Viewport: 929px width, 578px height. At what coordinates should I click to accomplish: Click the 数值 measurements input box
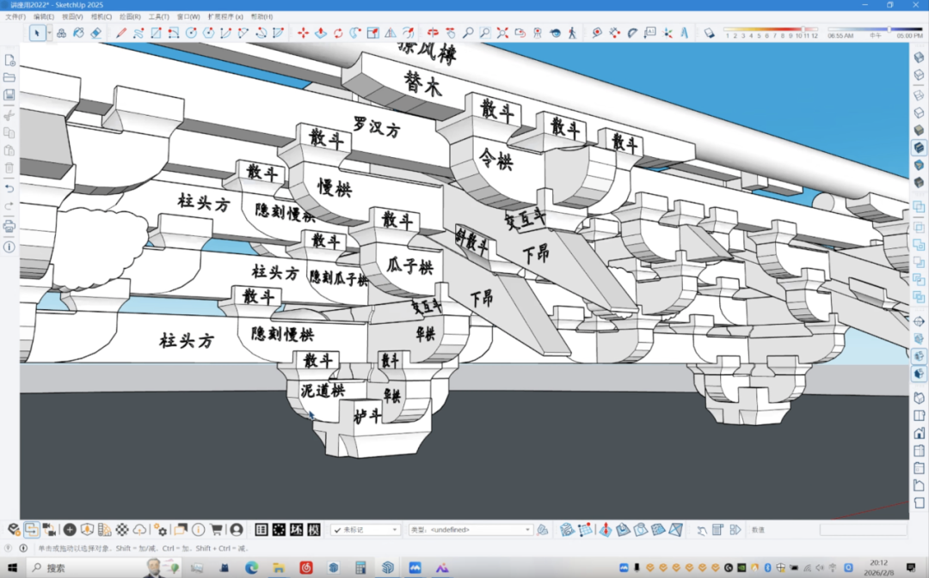click(x=864, y=530)
